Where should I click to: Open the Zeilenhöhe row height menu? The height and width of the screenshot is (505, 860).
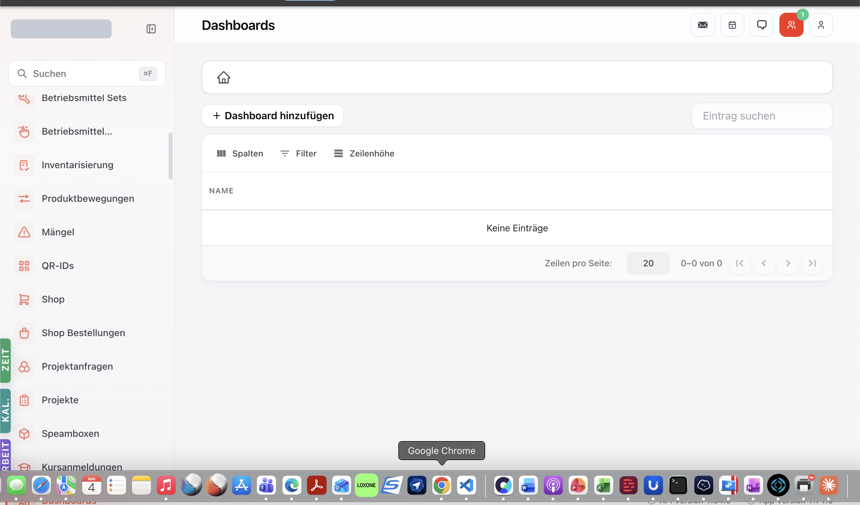(x=364, y=153)
